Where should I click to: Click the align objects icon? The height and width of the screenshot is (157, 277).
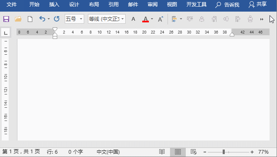[174, 19]
